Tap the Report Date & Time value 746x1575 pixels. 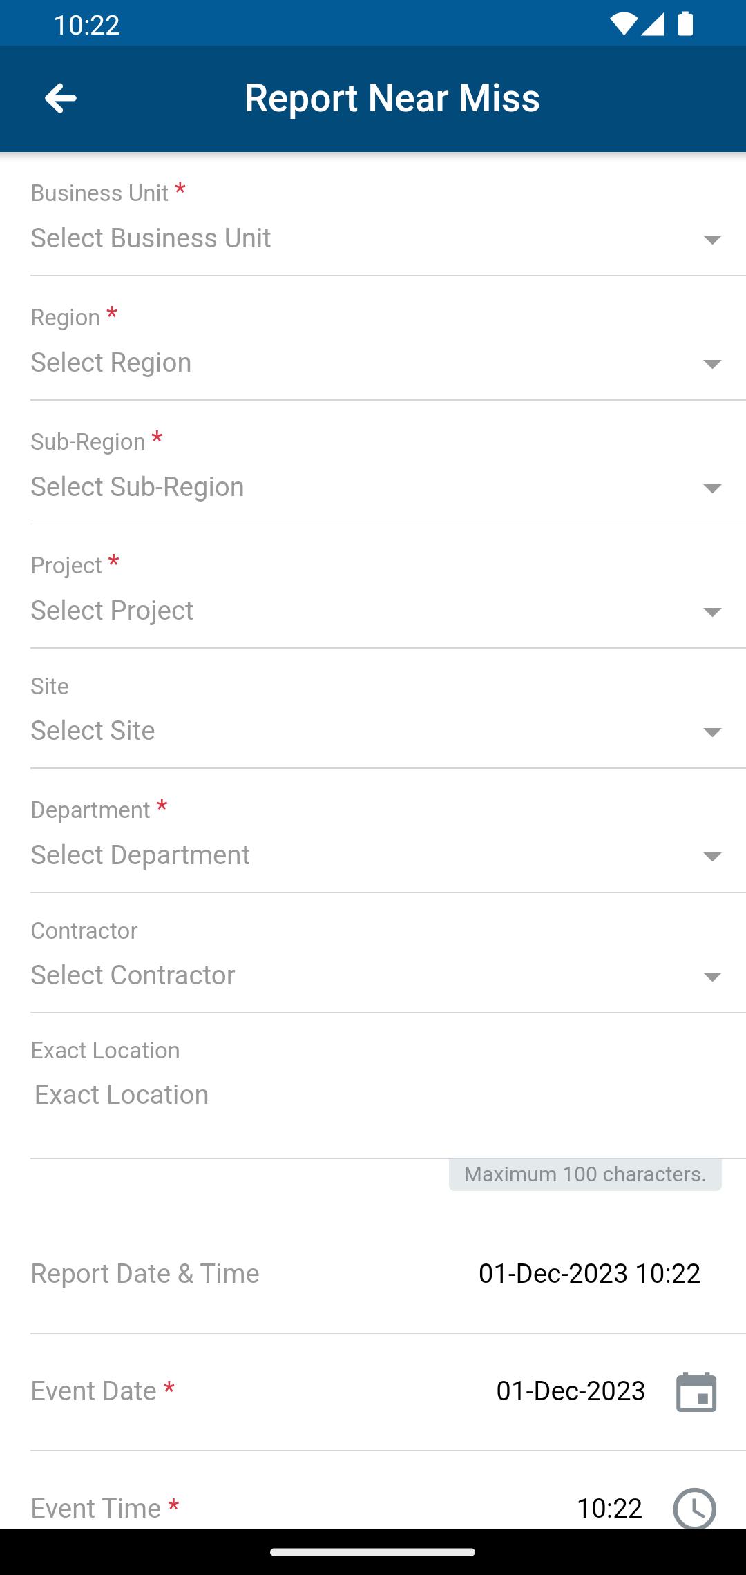(589, 1274)
